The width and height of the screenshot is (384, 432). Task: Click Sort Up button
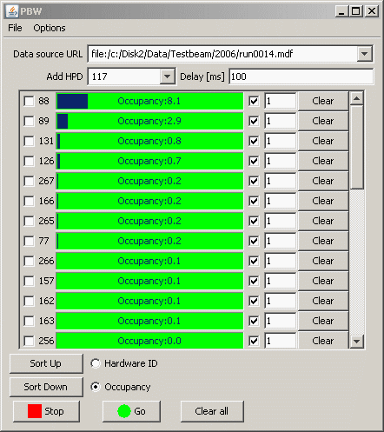(x=46, y=363)
